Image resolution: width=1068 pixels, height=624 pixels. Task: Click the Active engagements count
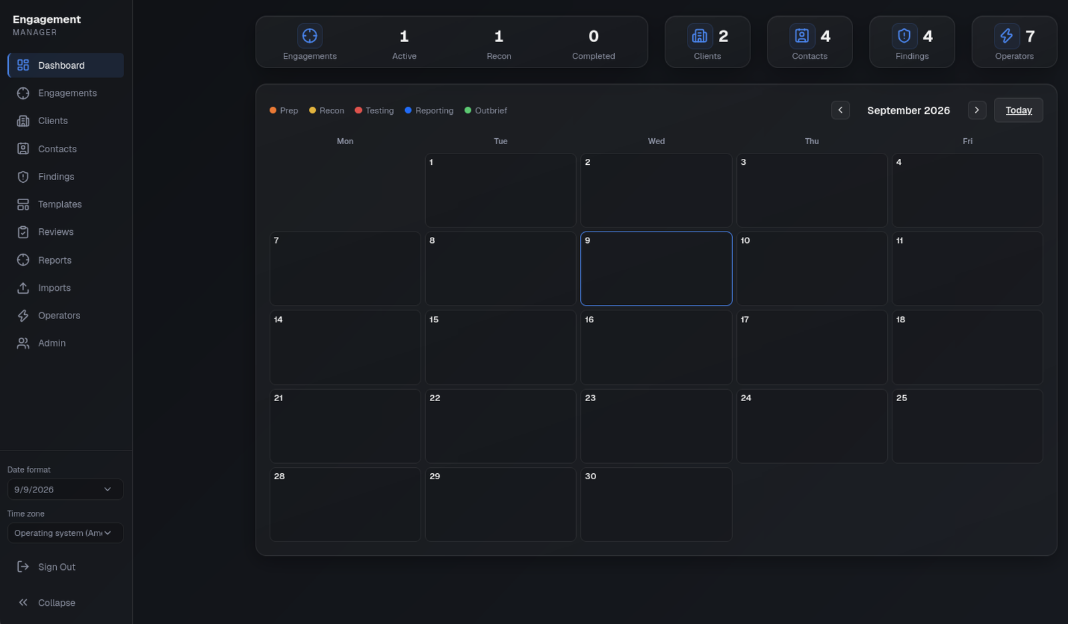tap(404, 36)
